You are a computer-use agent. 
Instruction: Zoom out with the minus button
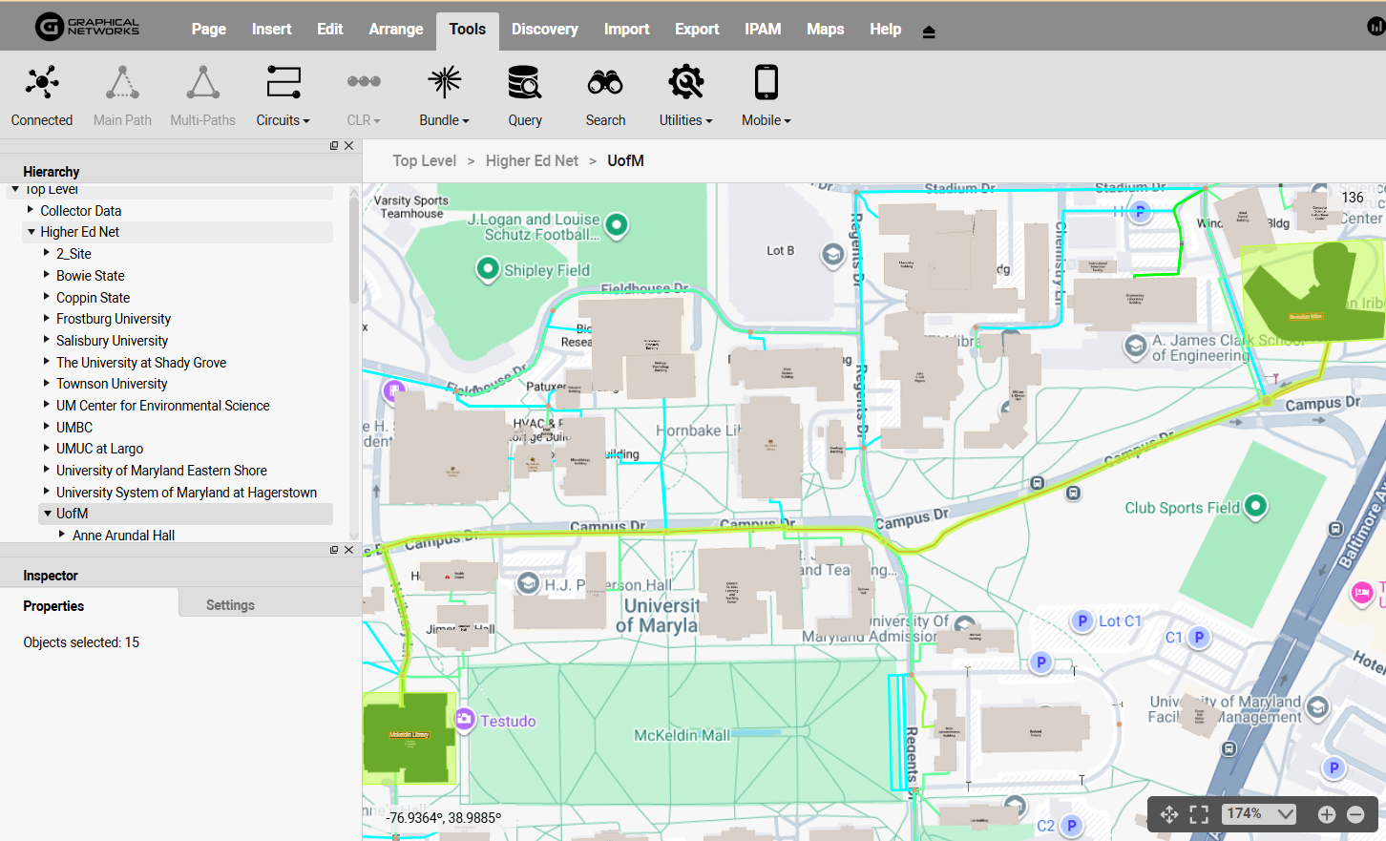[1355, 814]
